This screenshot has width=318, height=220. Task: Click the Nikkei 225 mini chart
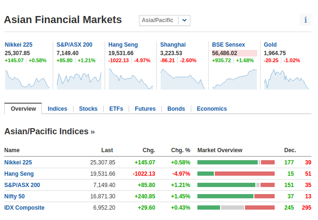point(27,79)
